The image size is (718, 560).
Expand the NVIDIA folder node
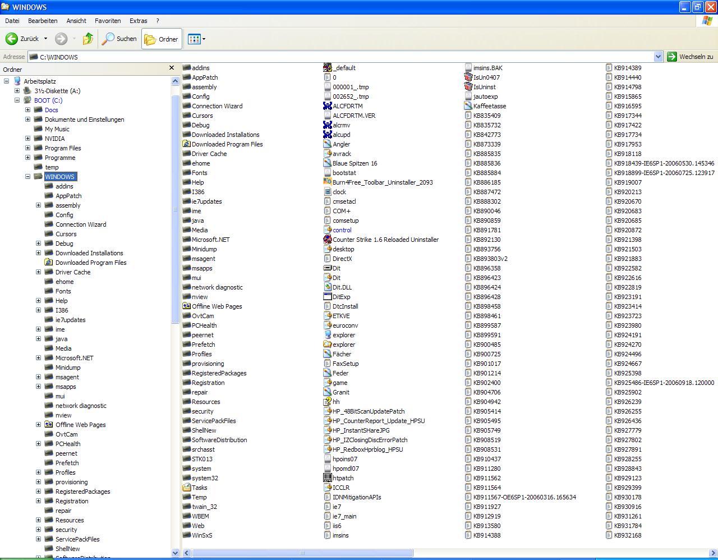[28, 139]
